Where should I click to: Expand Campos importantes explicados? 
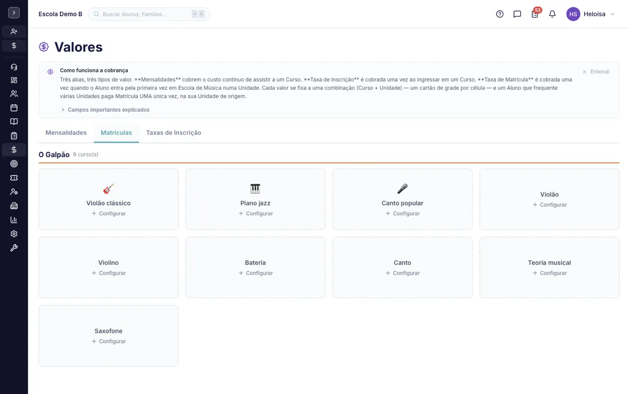coord(105,110)
